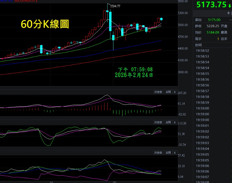The height and width of the screenshot is (183, 232).
Task: Select the 19:58:52 tick row
Action: coord(202,51)
